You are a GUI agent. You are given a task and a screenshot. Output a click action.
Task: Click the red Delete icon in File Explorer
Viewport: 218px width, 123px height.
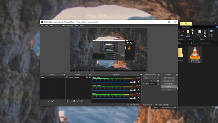tap(182, 31)
